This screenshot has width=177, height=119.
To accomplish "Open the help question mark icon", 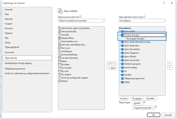I will click(x=164, y=3).
